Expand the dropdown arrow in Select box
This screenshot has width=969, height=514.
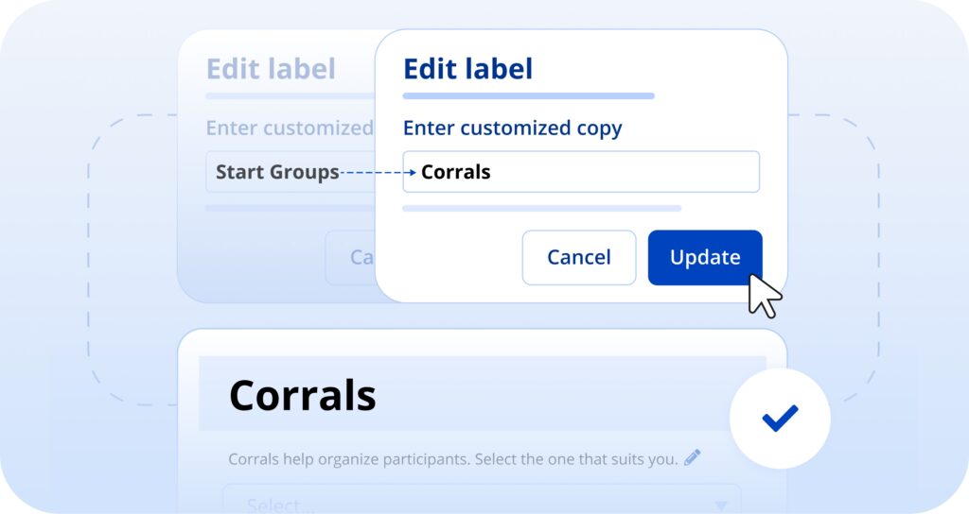tap(721, 505)
